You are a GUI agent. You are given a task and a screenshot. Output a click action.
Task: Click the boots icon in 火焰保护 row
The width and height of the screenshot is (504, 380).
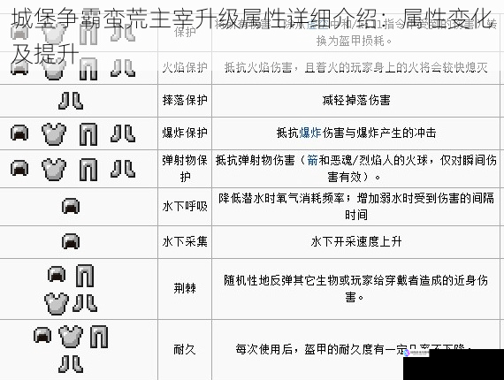coord(123,68)
